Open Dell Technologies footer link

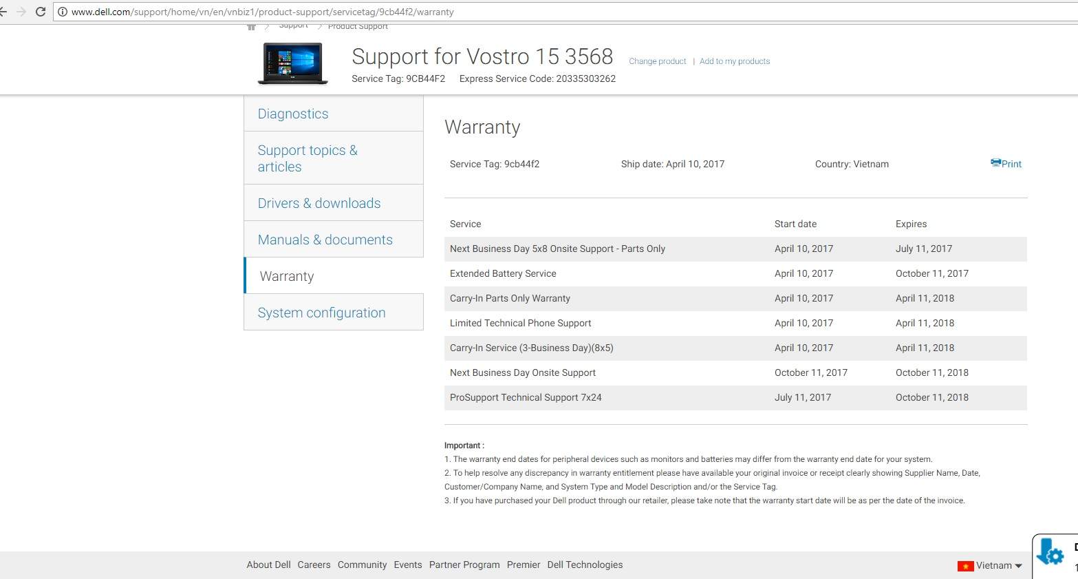tap(585, 565)
